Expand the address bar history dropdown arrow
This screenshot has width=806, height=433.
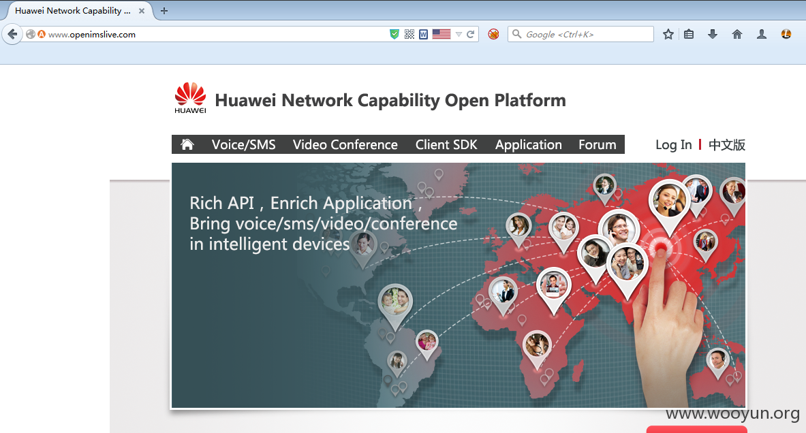[x=459, y=35]
